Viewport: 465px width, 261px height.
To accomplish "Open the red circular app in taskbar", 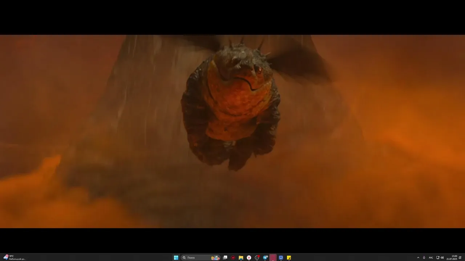I will 233,258.
